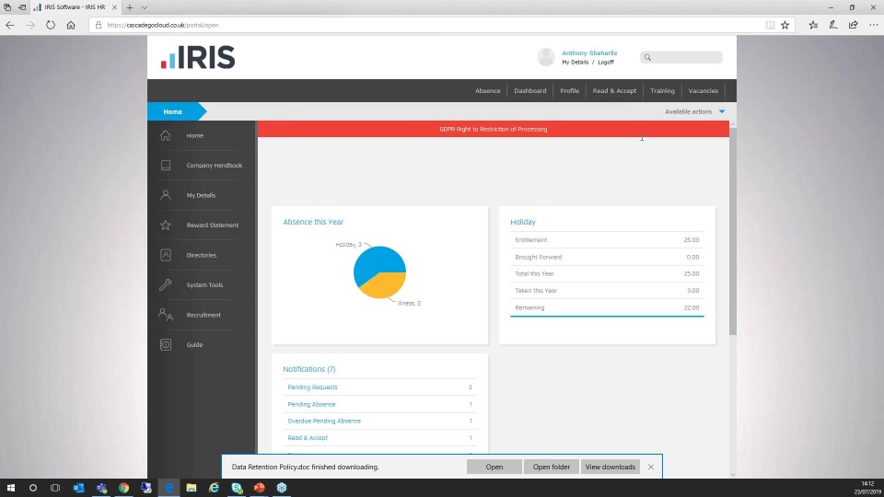Image resolution: width=884 pixels, height=497 pixels.
Task: Open the Overdue Pending Absence notification
Action: [x=323, y=421]
